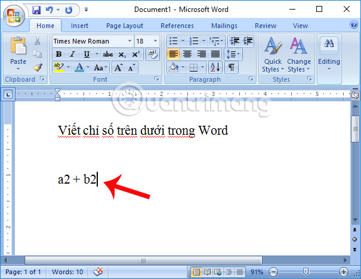The height and width of the screenshot is (279, 361).
Task: Activate the Format Painter brush
Action: click(38, 67)
